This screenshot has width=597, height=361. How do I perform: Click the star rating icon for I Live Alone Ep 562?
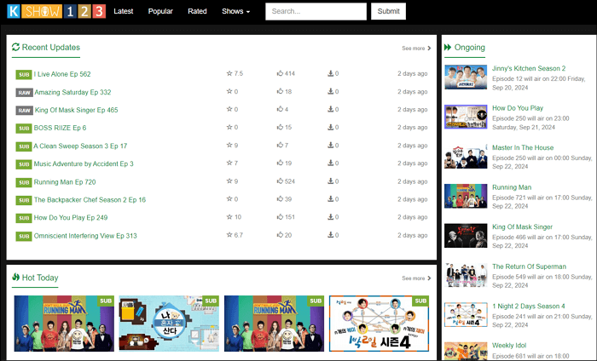[229, 73]
